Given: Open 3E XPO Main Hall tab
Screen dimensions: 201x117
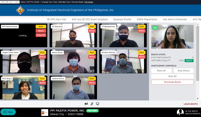Looking at the screenshot, I should (x=57, y=20).
